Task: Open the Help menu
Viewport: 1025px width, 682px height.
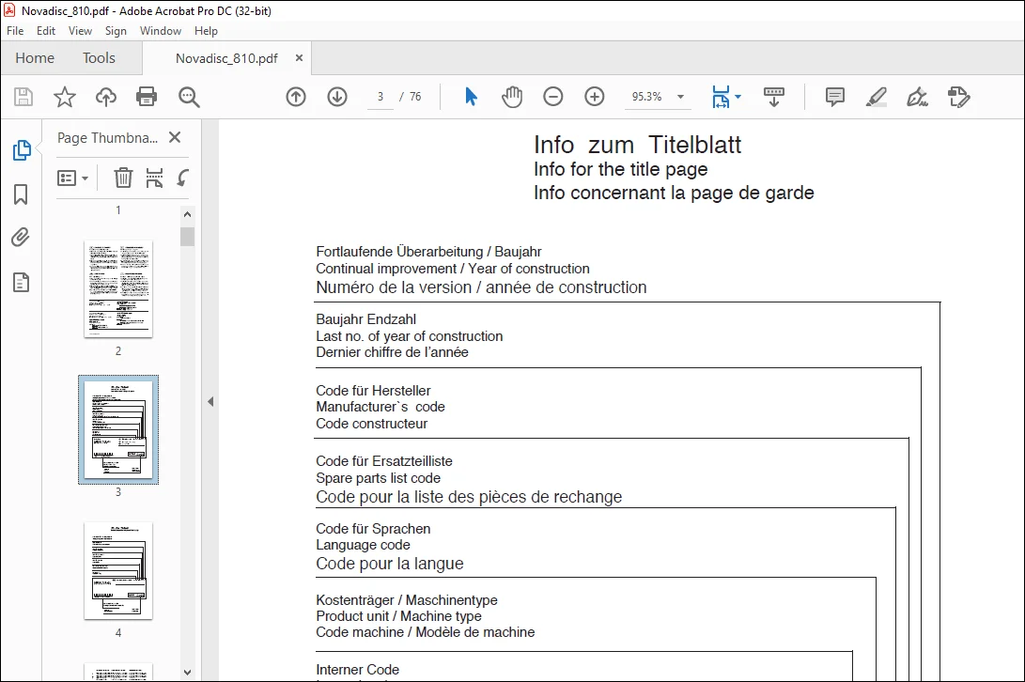Action: 206,31
